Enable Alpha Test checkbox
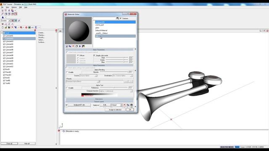Image resolution: width=269 pixels, height=151 pixels. click(x=67, y=88)
